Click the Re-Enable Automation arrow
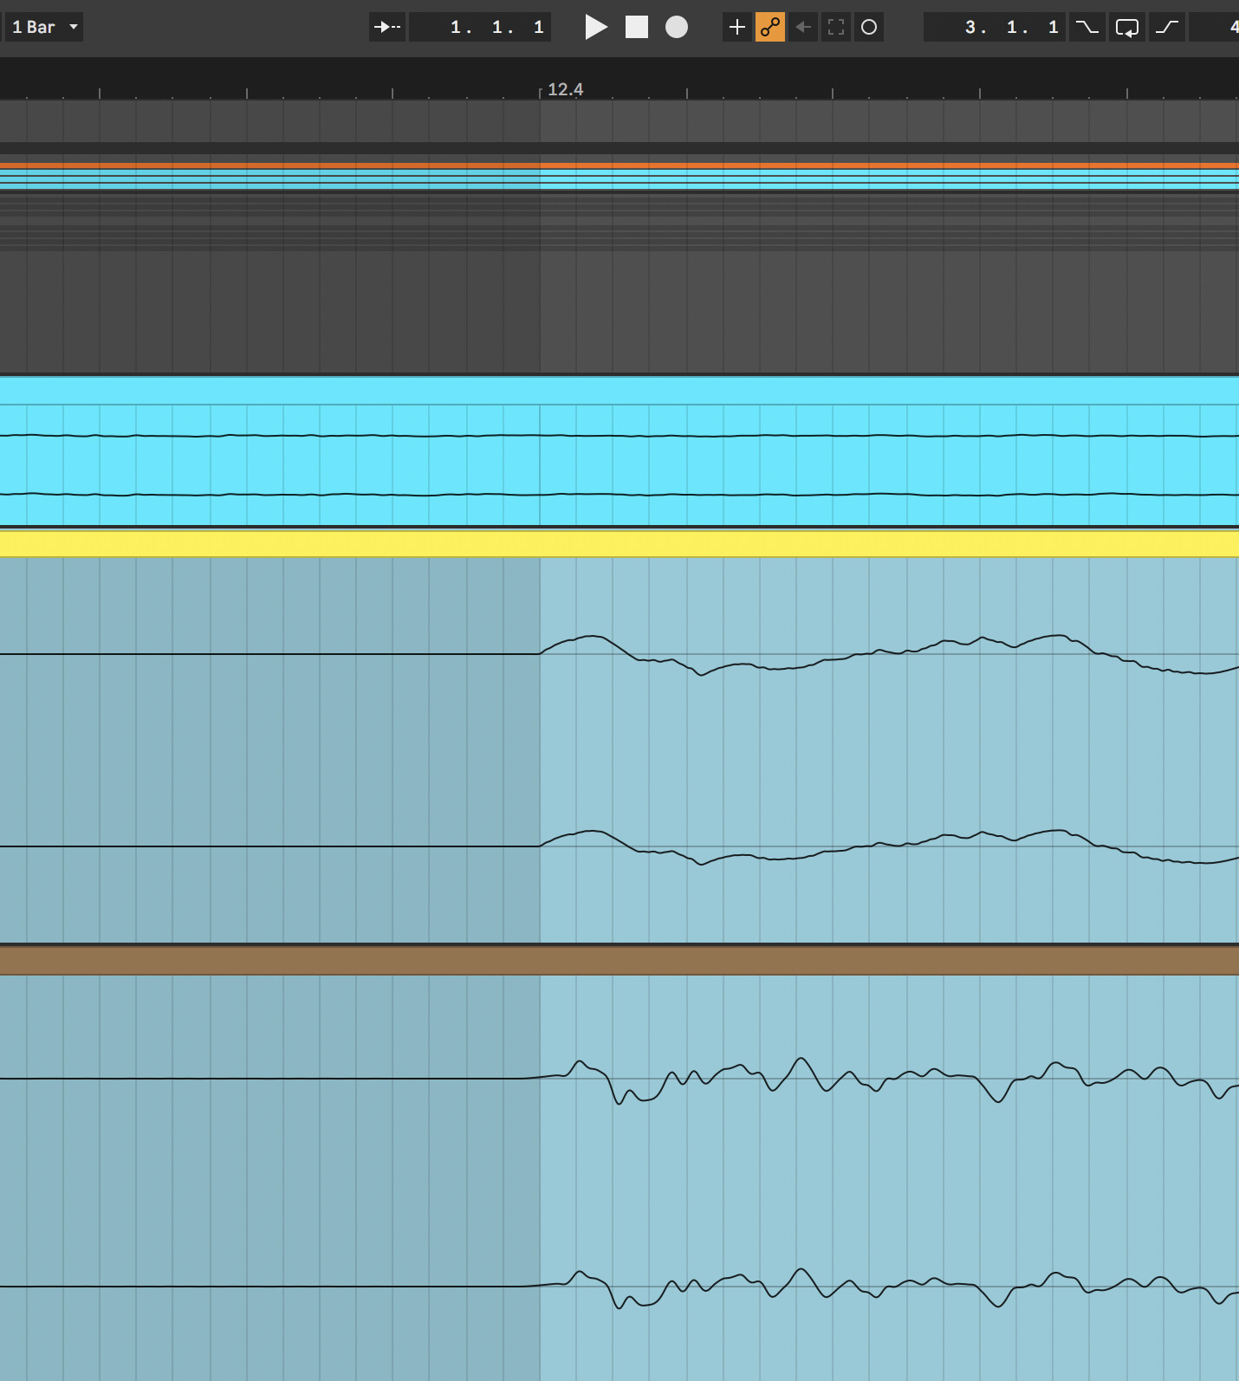 point(803,27)
